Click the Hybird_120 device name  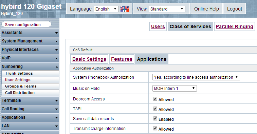tap(12, 14)
